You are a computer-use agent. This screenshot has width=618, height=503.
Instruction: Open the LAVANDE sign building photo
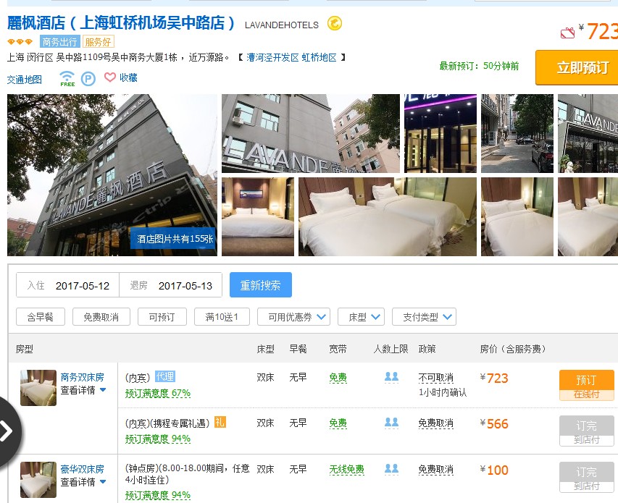tap(311, 133)
